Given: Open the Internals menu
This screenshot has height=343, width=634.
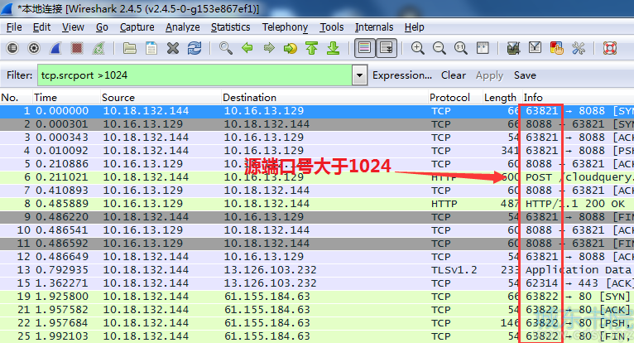Looking at the screenshot, I should 374,27.
